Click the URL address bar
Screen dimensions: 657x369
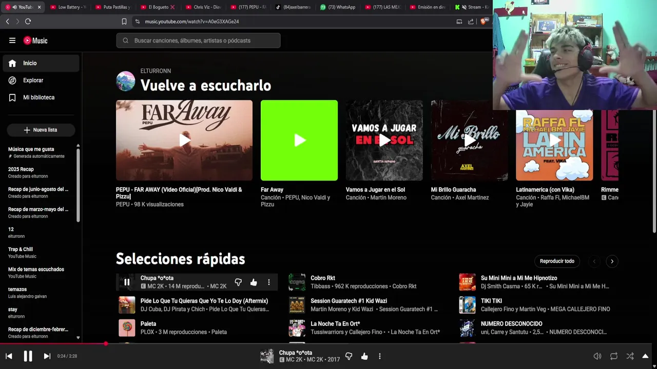tap(293, 22)
